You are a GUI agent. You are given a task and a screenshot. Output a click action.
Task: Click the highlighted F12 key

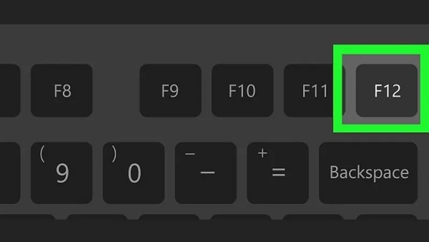coord(387,91)
